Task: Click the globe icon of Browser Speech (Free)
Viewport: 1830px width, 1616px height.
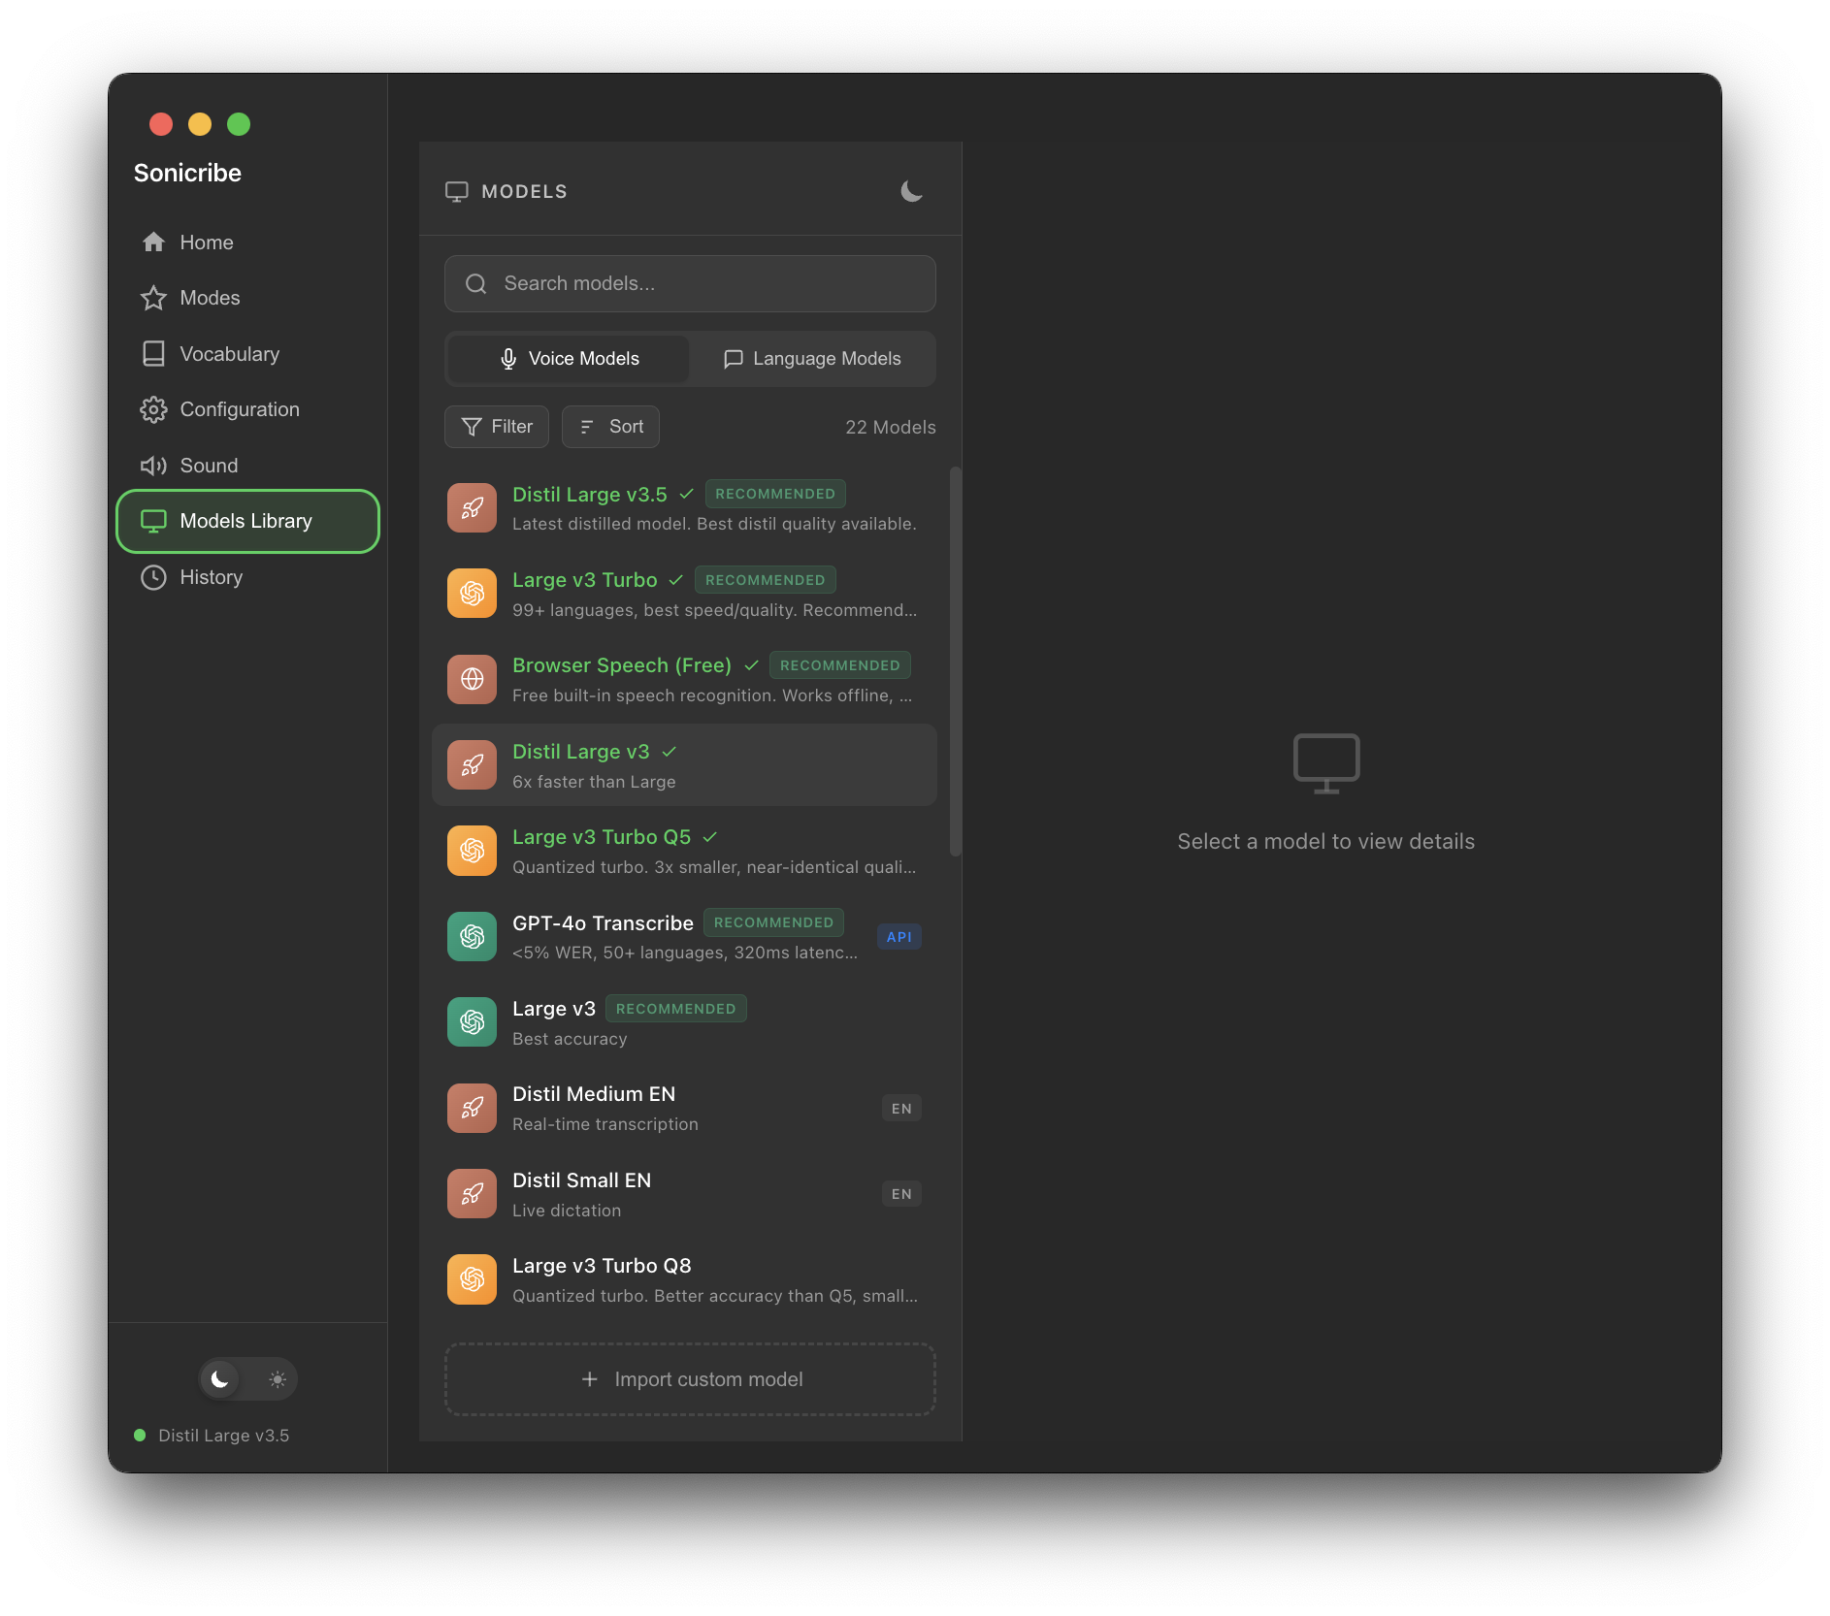Action: [472, 679]
